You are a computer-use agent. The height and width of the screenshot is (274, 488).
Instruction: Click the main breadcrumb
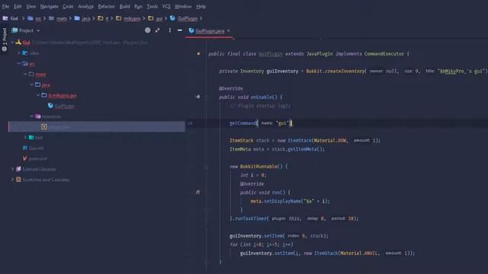pyautogui.click(x=62, y=18)
